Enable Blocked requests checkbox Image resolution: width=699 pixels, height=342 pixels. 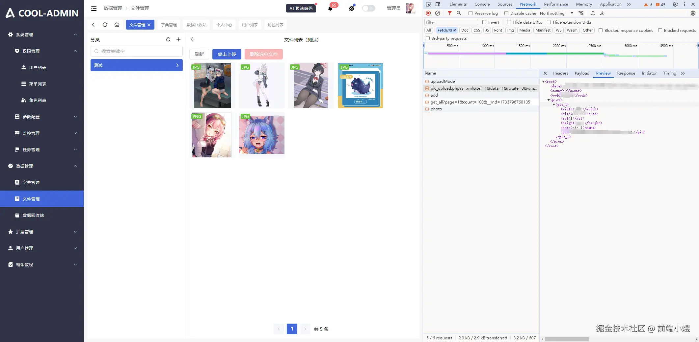click(x=660, y=30)
